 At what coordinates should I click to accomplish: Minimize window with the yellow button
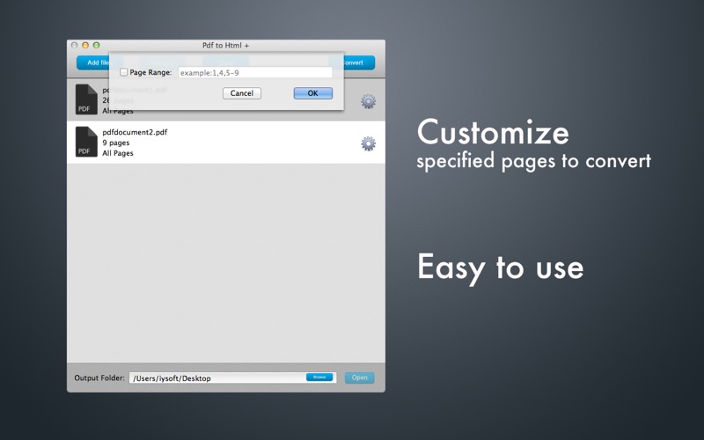point(85,46)
